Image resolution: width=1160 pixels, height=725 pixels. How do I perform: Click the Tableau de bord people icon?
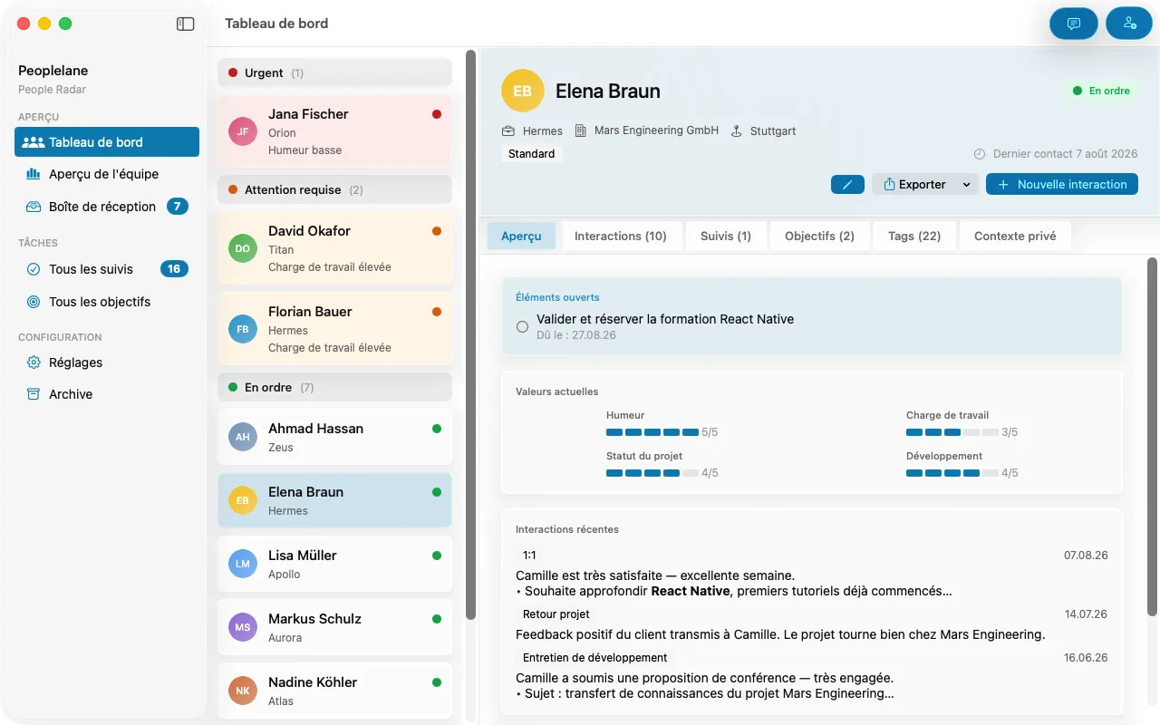[x=34, y=142]
